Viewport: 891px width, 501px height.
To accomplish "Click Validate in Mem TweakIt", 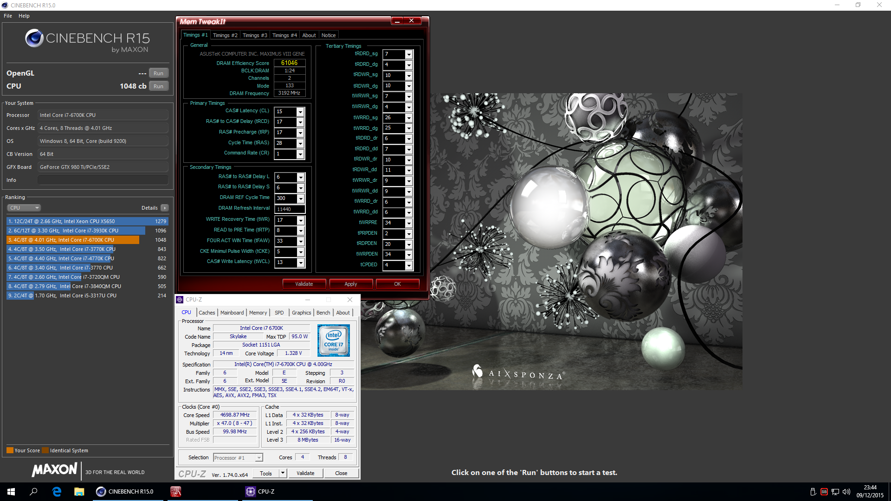I will [304, 284].
